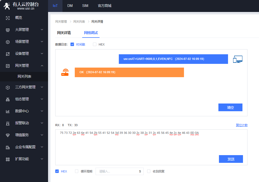The width and height of the screenshot is (259, 182).
Task: Click the 概览 overview icon in sidebar
Action: (x=8, y=18)
